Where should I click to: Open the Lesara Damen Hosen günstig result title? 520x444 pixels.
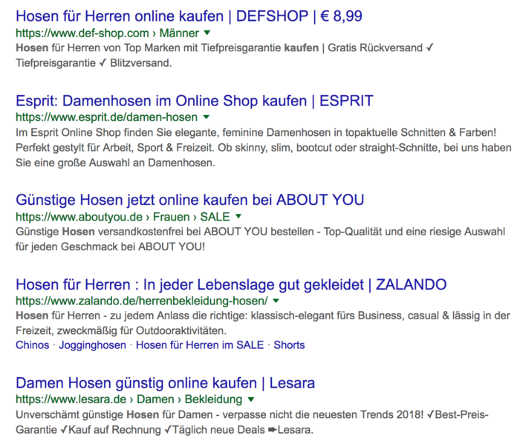coord(165,383)
